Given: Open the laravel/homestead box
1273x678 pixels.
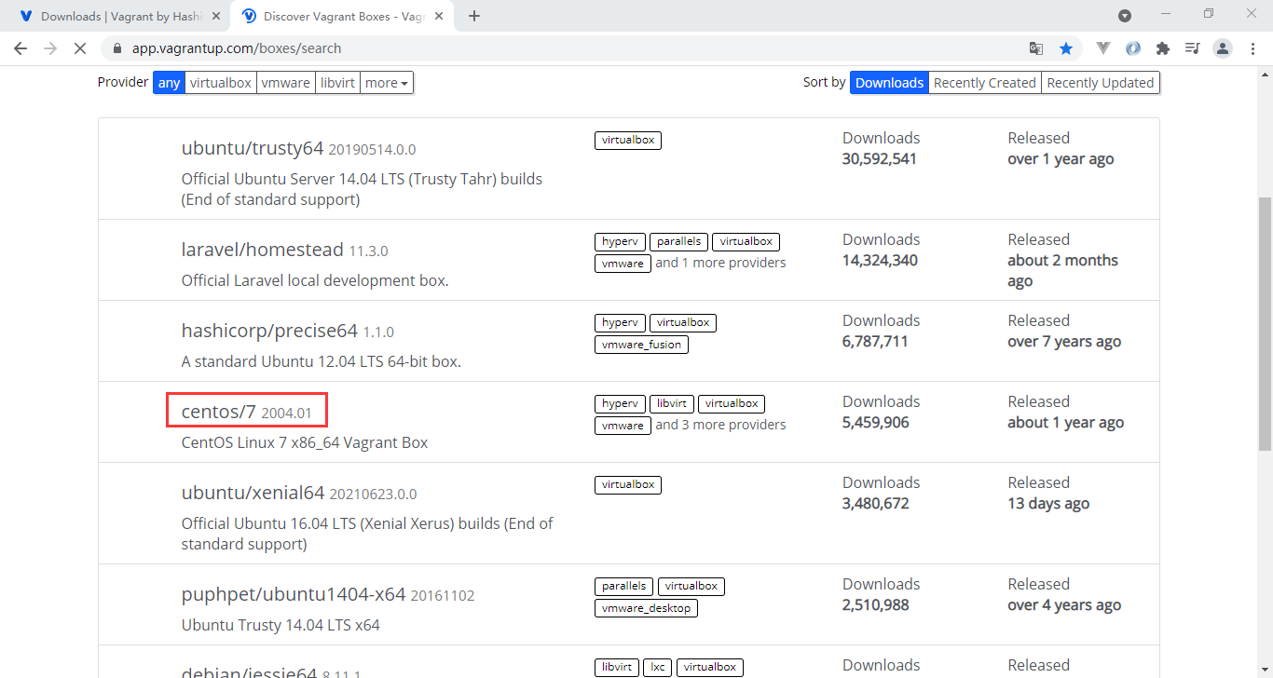Looking at the screenshot, I should coord(263,250).
